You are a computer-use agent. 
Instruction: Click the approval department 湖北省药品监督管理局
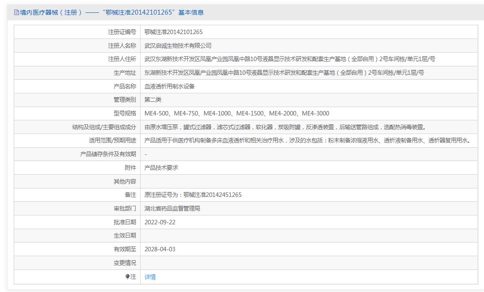pos(172,208)
